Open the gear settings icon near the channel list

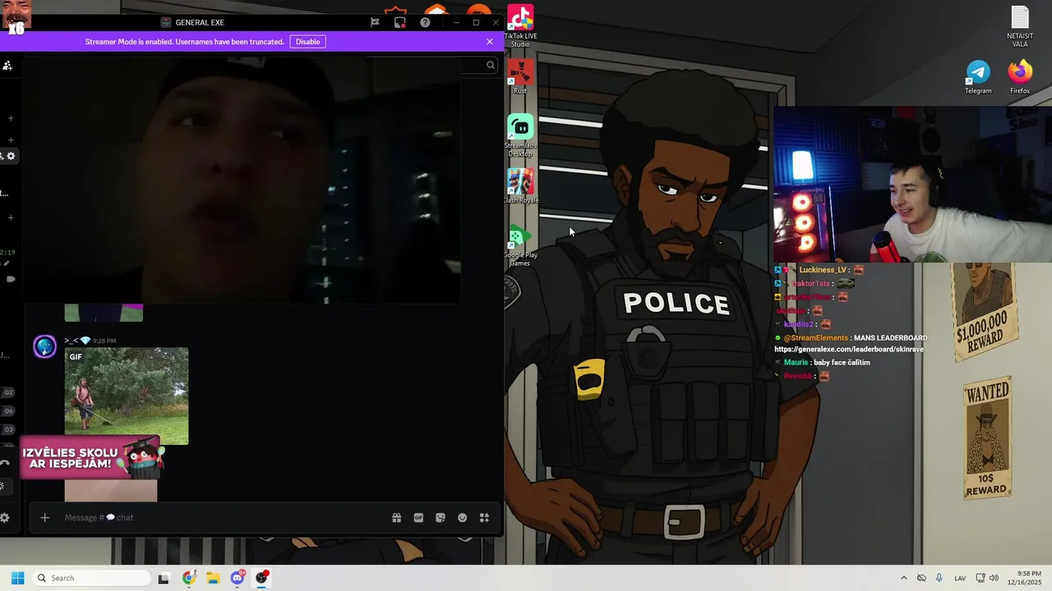[11, 156]
